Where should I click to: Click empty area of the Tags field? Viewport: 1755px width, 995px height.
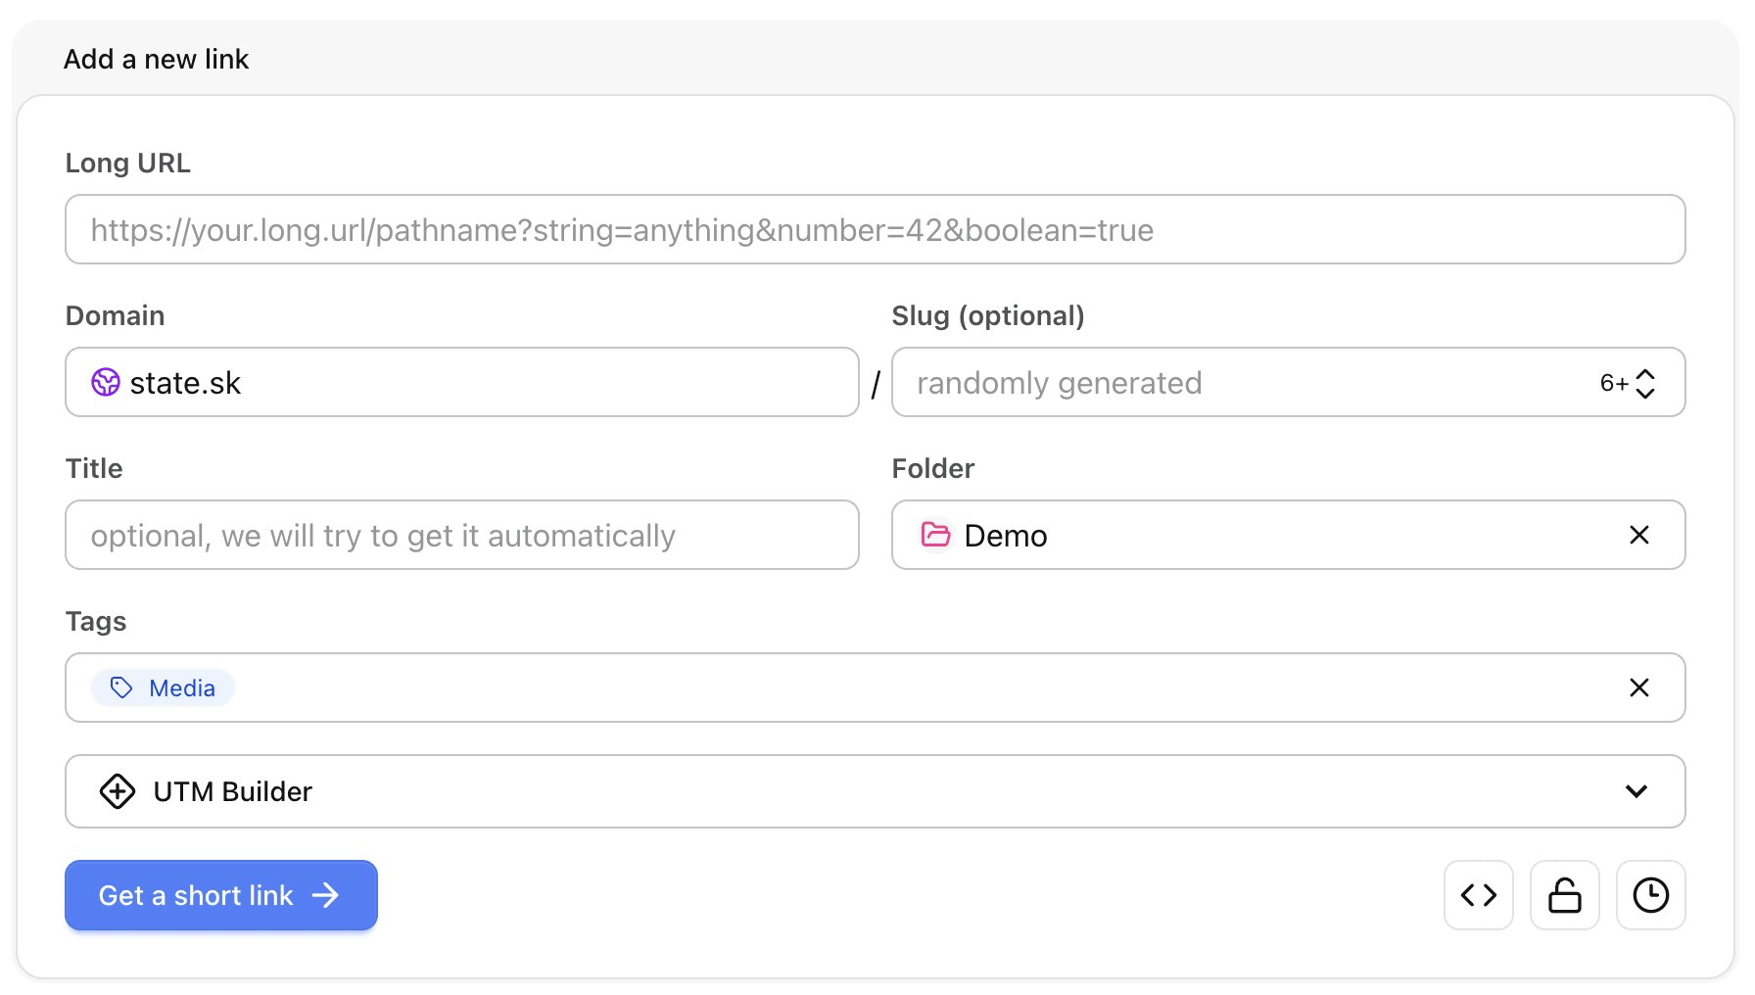881,687
